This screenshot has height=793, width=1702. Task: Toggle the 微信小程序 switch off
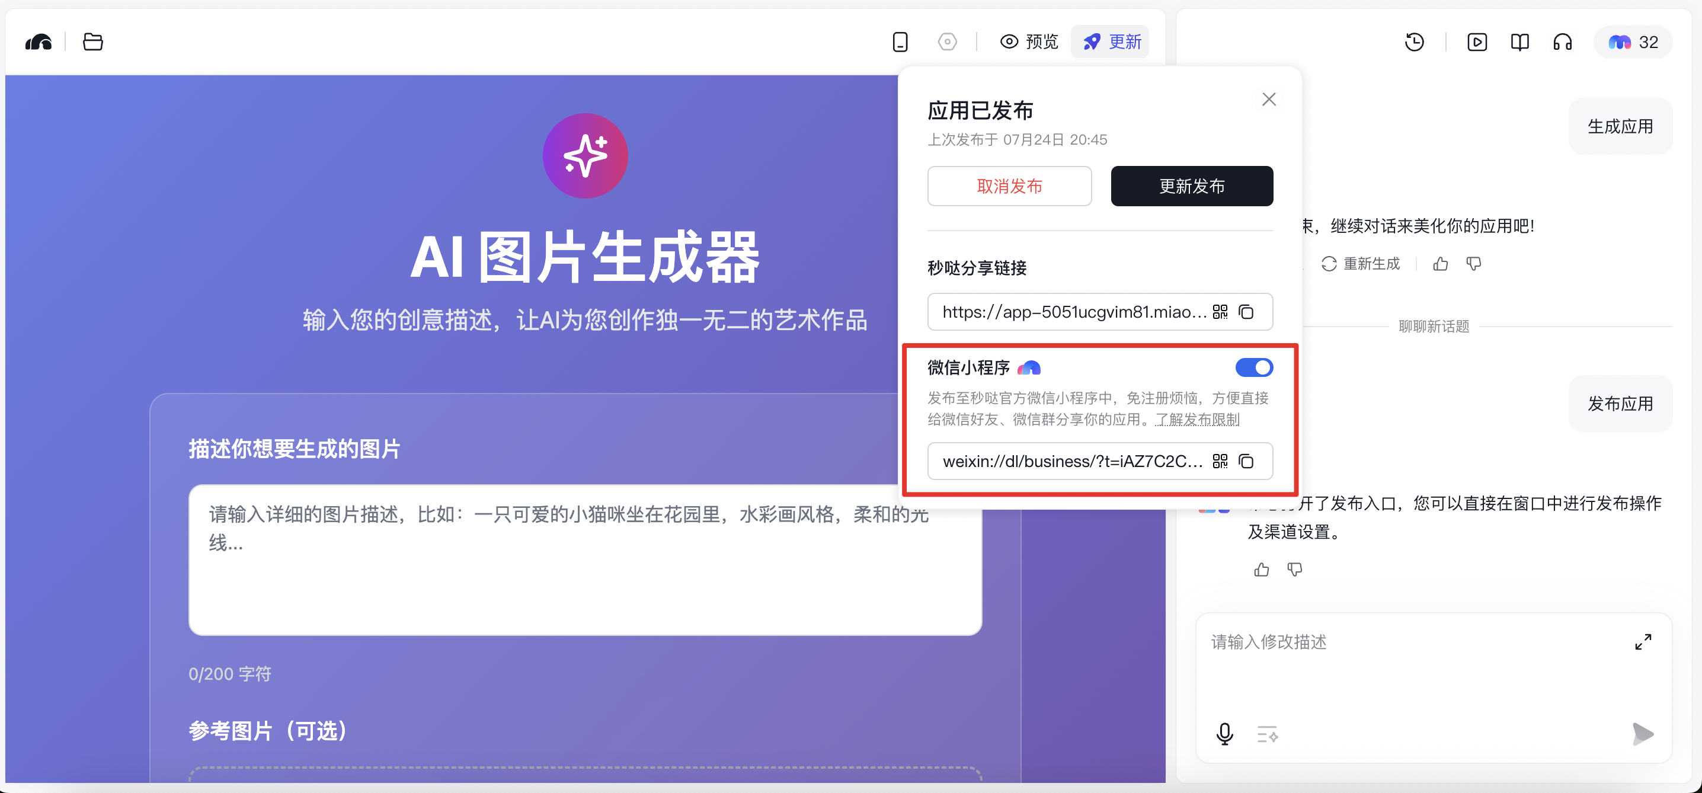1254,367
